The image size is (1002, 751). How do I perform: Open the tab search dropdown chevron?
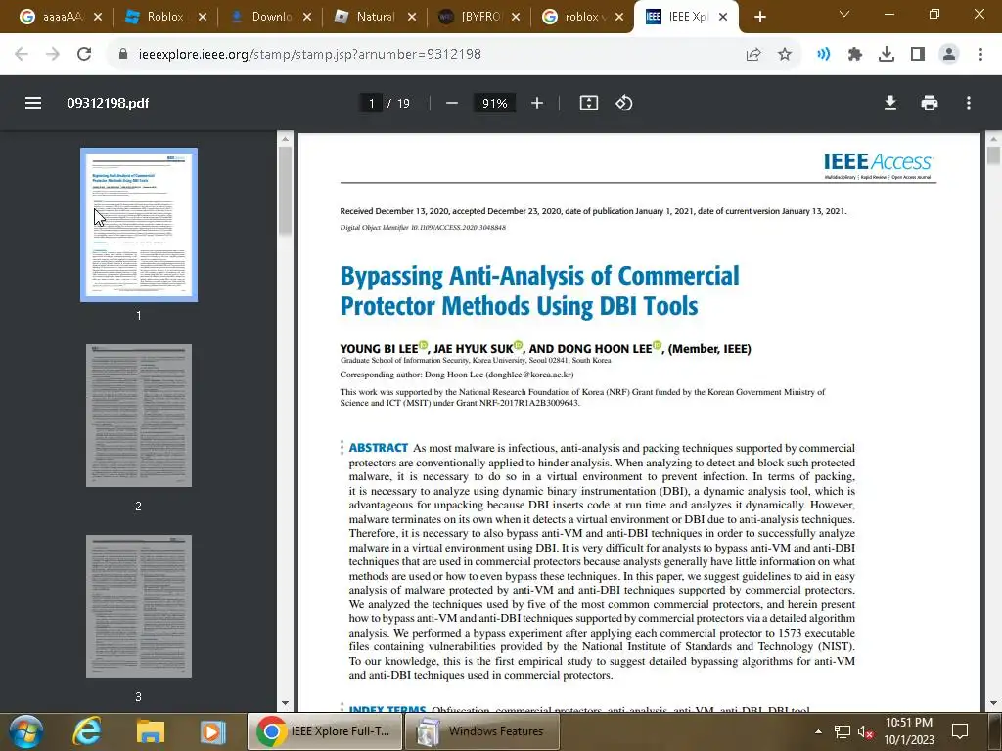click(x=844, y=14)
